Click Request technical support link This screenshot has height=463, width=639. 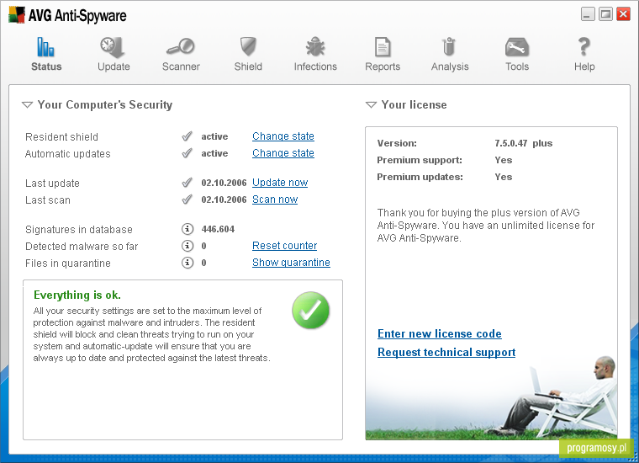click(446, 352)
